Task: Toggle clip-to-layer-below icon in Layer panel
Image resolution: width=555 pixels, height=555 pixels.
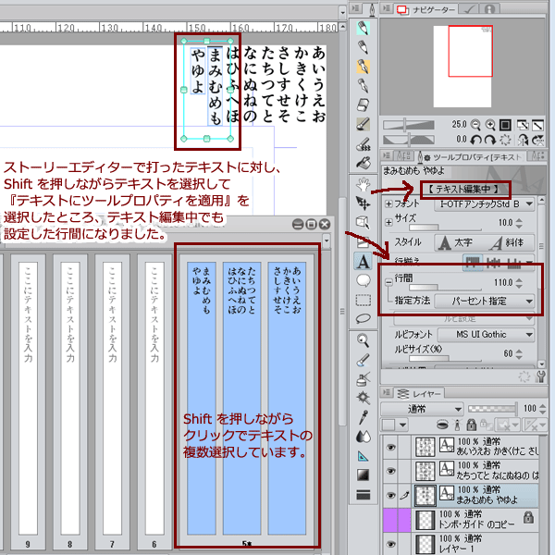Action: tap(444, 425)
